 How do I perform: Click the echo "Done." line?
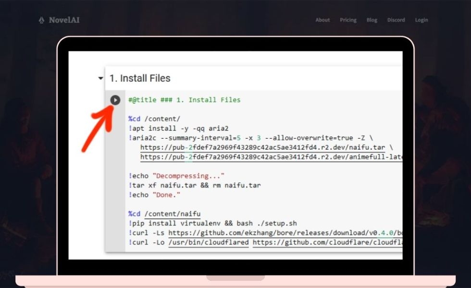point(154,195)
